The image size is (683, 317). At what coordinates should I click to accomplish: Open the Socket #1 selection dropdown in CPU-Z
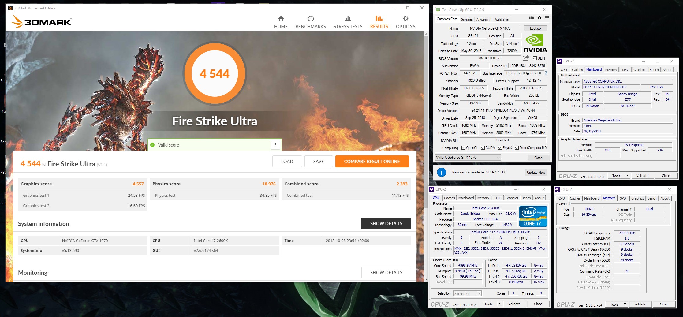pos(468,294)
